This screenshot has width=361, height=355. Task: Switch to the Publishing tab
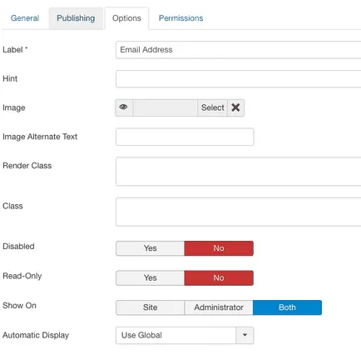pos(76,18)
